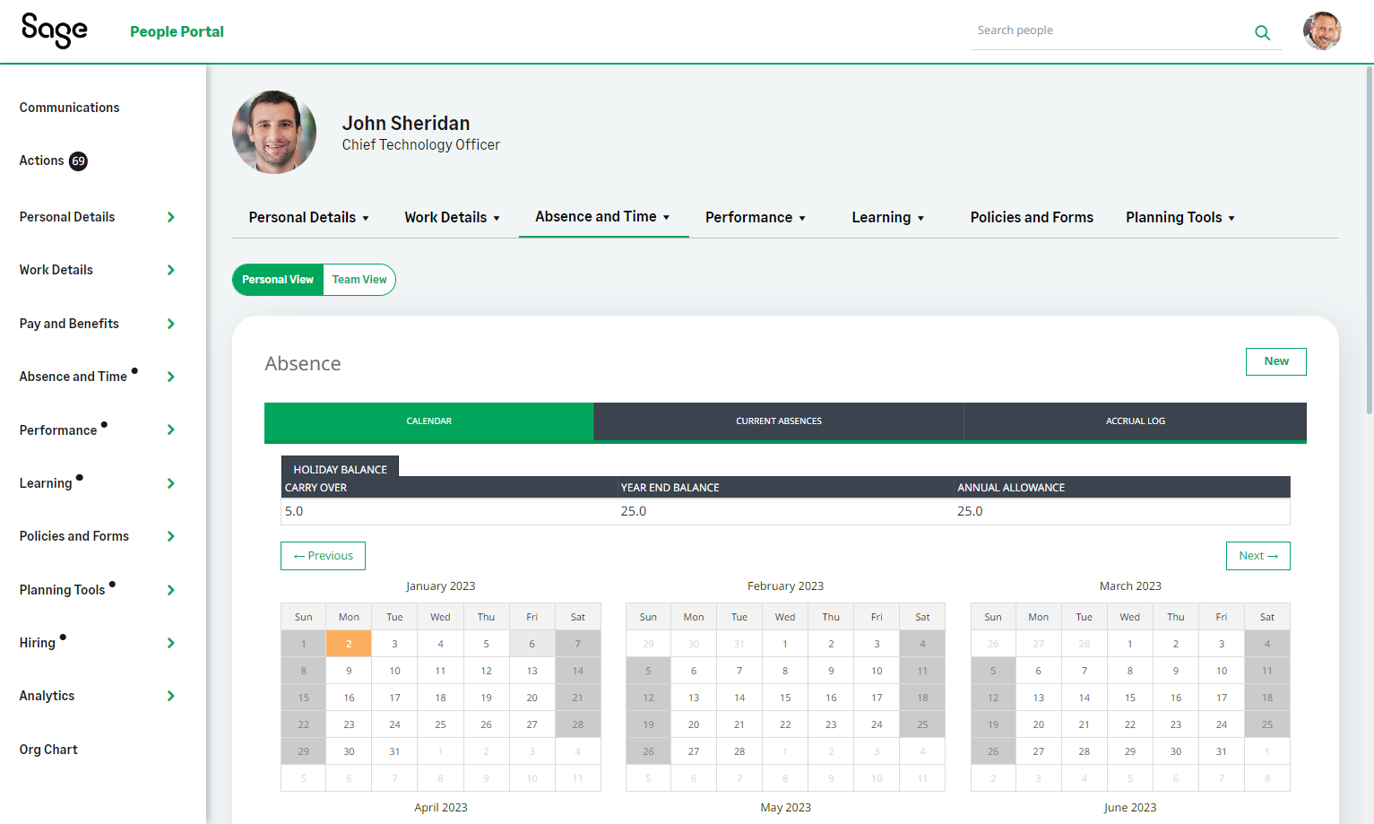This screenshot has width=1374, height=824.
Task: Go to Previous calendar months
Action: [323, 556]
